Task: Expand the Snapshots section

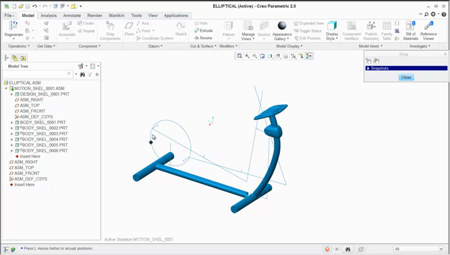Action: tap(368, 68)
